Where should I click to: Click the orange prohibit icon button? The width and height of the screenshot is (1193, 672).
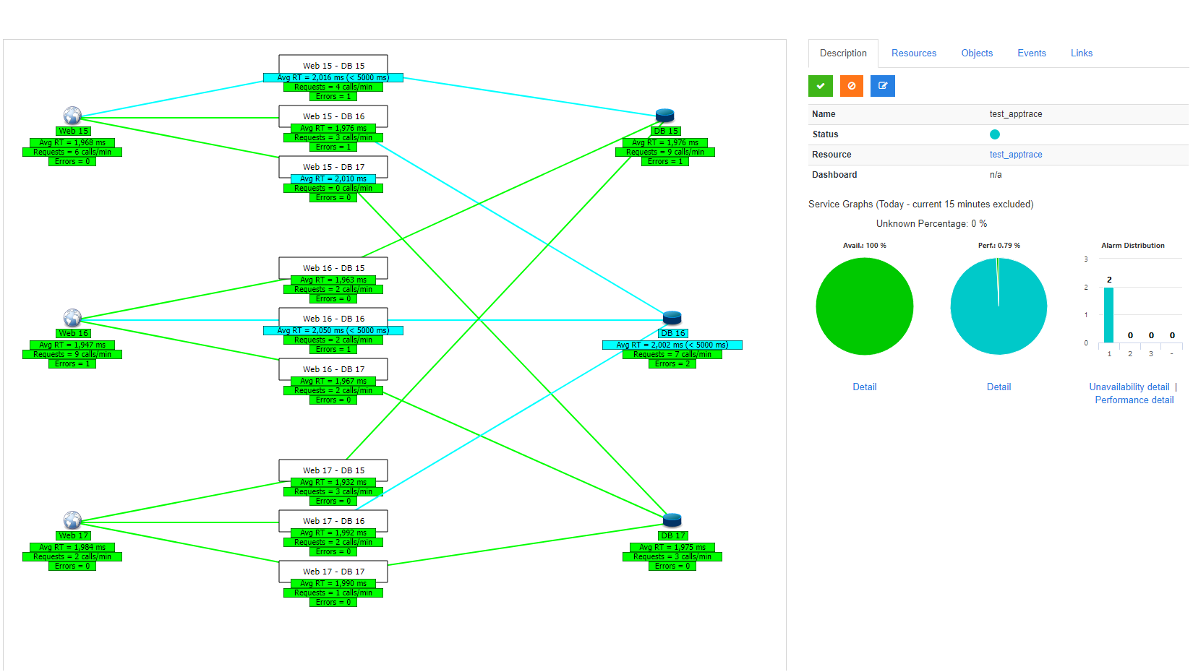[x=851, y=86]
